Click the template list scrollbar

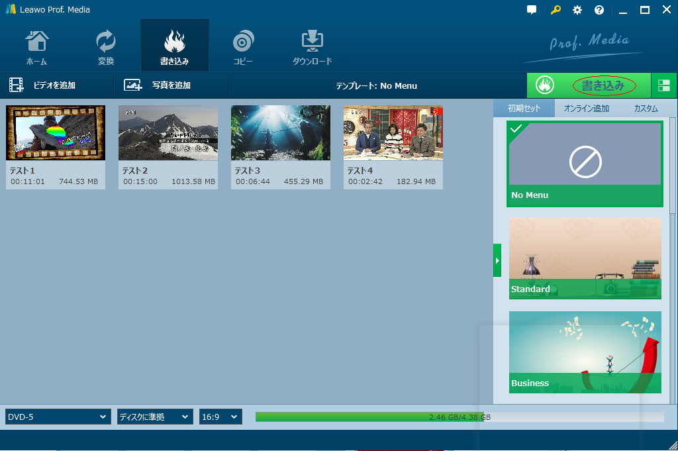point(673,165)
